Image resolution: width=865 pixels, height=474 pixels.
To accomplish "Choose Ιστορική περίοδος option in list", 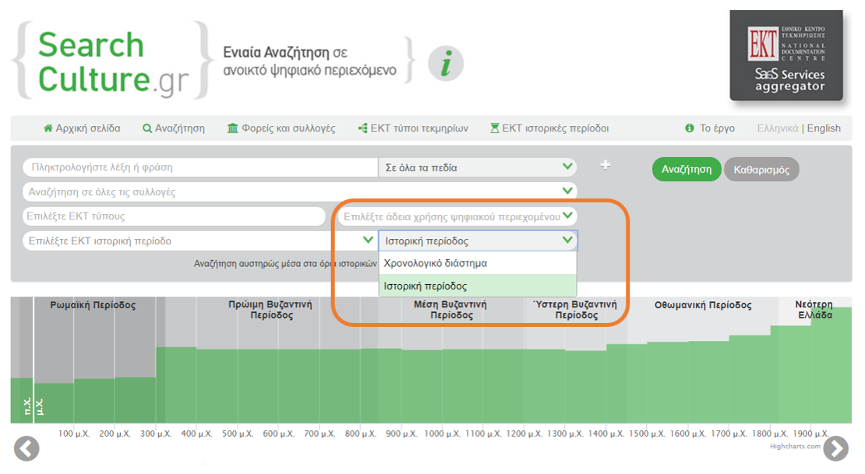I will (478, 286).
